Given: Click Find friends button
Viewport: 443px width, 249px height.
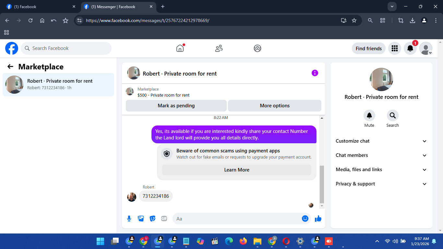Looking at the screenshot, I should (x=369, y=48).
